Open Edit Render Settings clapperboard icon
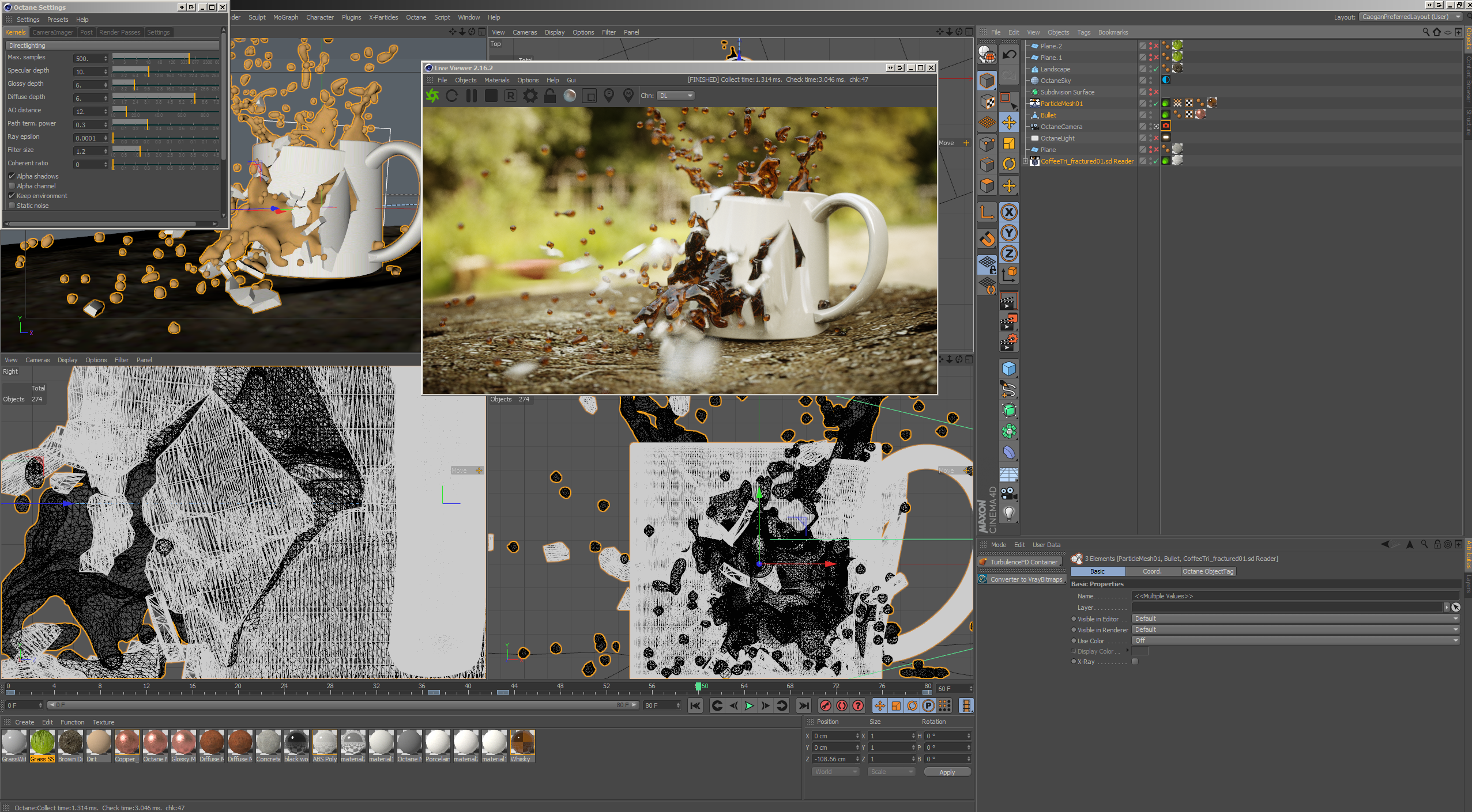The width and height of the screenshot is (1472, 812). tap(1008, 343)
